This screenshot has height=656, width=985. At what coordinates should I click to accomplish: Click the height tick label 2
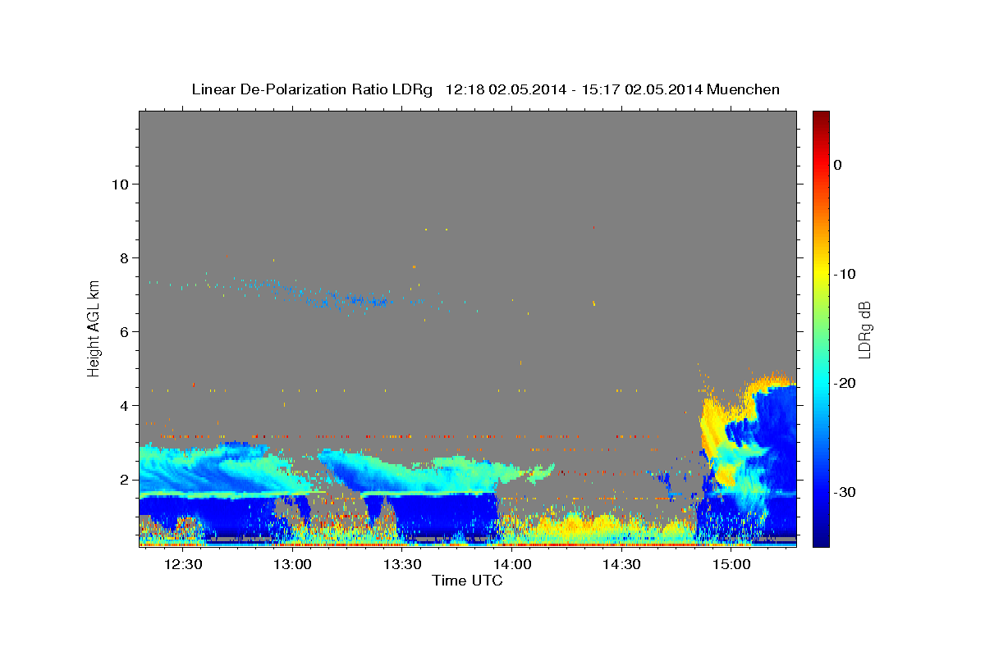tap(126, 480)
